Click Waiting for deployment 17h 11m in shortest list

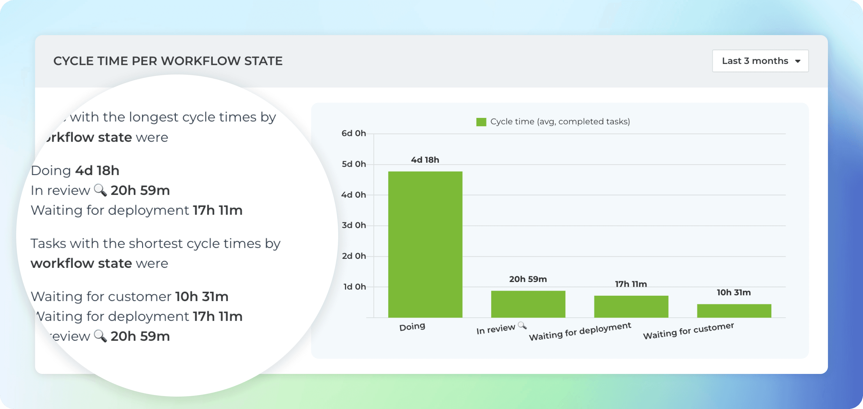point(139,316)
